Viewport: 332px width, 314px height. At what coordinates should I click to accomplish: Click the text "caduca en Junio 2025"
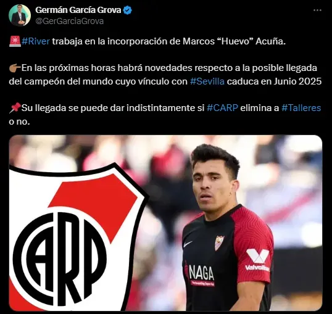click(x=274, y=81)
